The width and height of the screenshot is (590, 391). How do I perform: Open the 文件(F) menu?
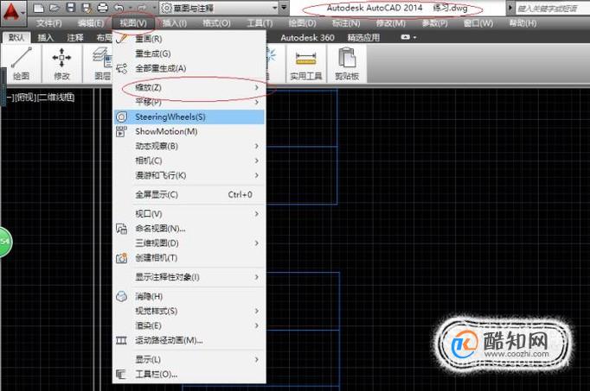[48, 23]
